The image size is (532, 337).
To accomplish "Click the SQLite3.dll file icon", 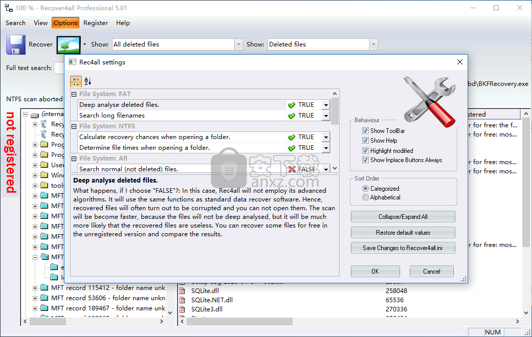I will [x=183, y=309].
